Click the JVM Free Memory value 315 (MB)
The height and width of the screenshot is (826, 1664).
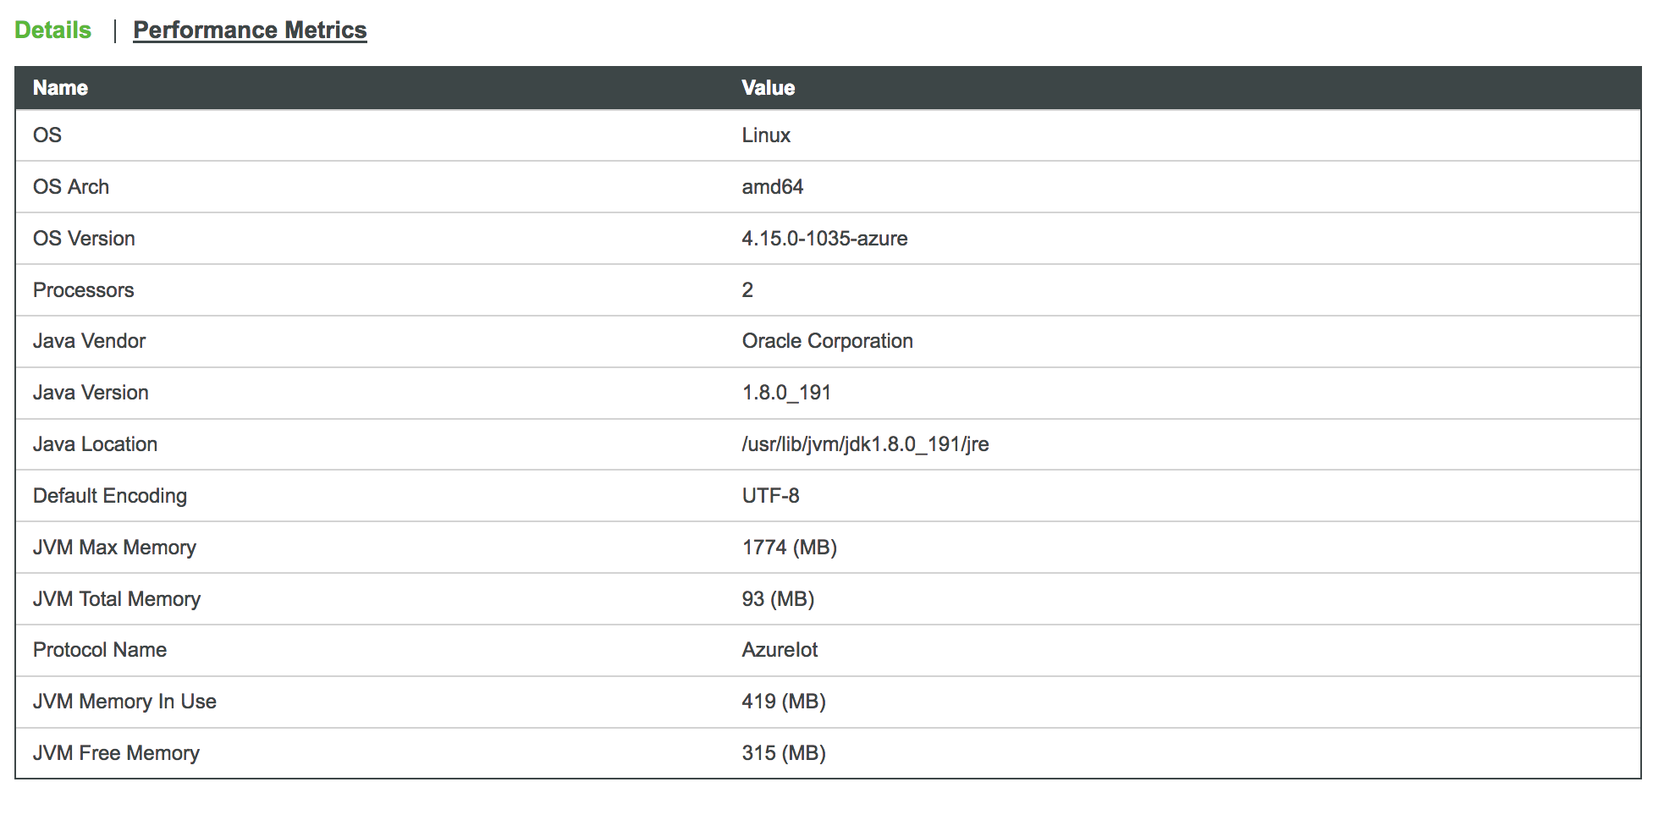point(784,753)
